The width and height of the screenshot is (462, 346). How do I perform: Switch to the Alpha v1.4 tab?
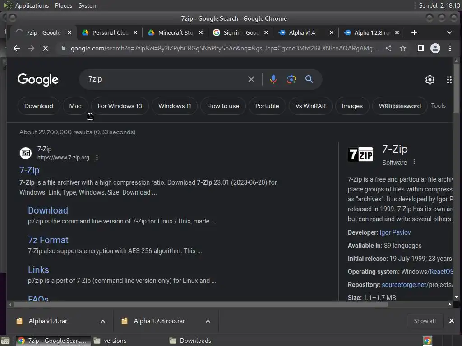pyautogui.click(x=306, y=32)
